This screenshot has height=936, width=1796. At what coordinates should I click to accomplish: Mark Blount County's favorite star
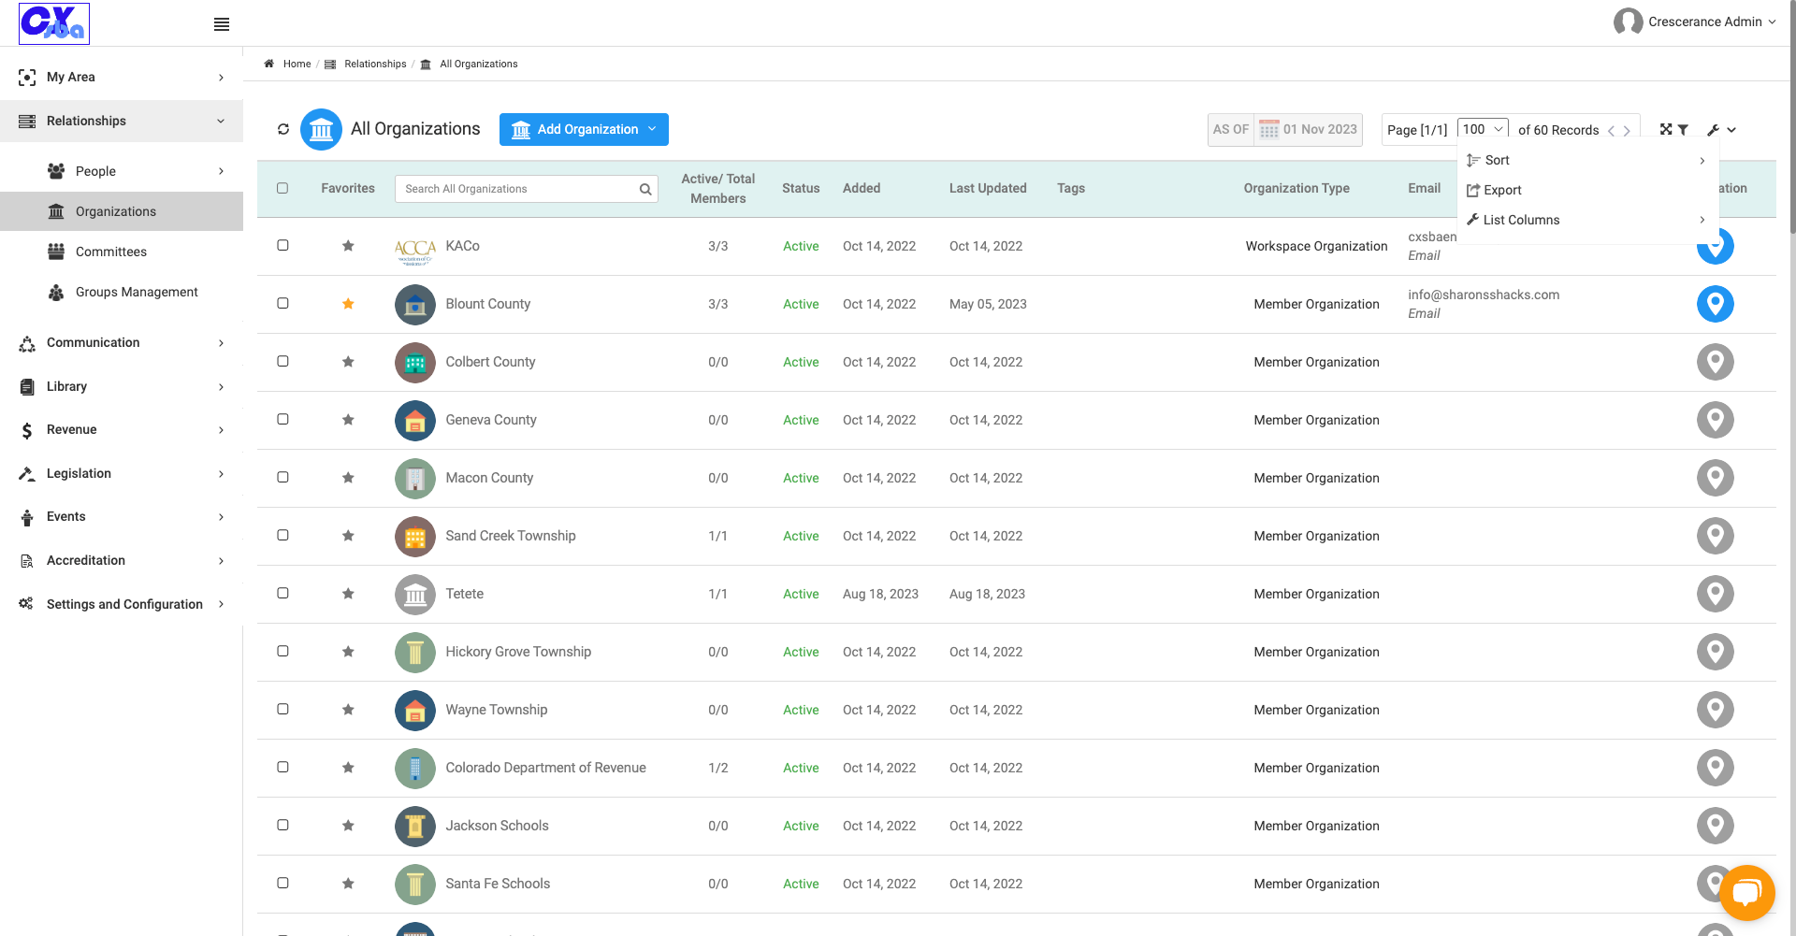tap(348, 304)
